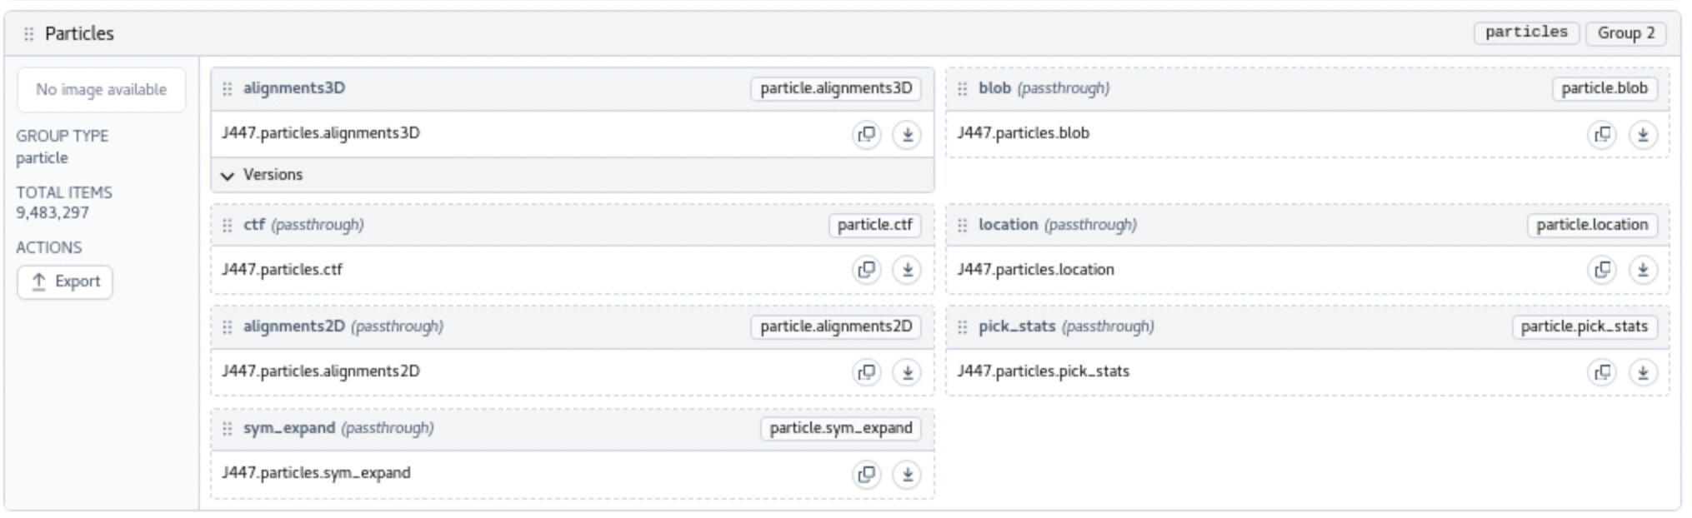Download J447.particles.alignments3D file
The image size is (1692, 518).
[907, 134]
